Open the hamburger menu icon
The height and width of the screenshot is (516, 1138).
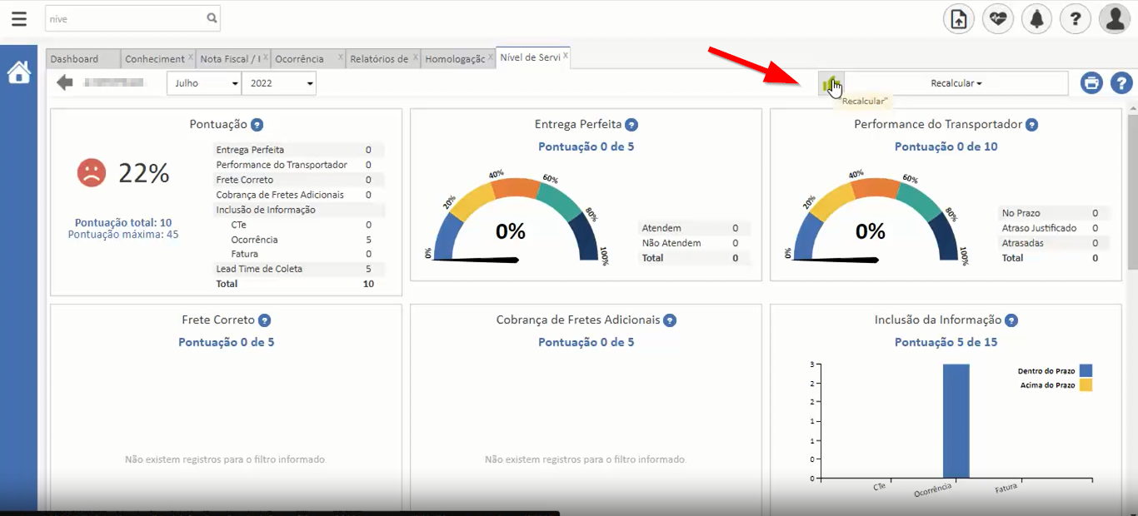pos(18,18)
